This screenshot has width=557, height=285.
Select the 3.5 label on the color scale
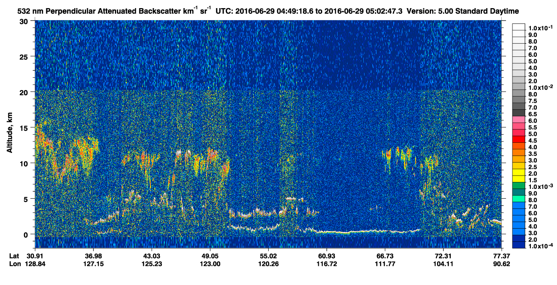(533, 153)
